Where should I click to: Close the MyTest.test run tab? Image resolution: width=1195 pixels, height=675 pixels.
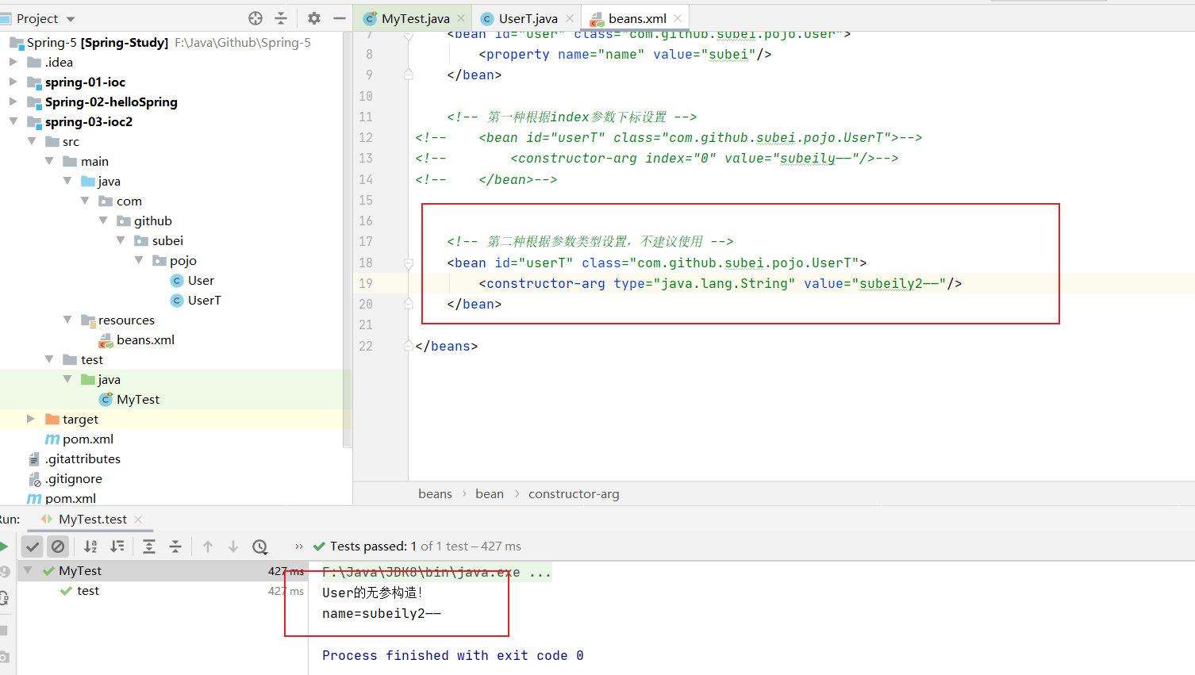138,520
